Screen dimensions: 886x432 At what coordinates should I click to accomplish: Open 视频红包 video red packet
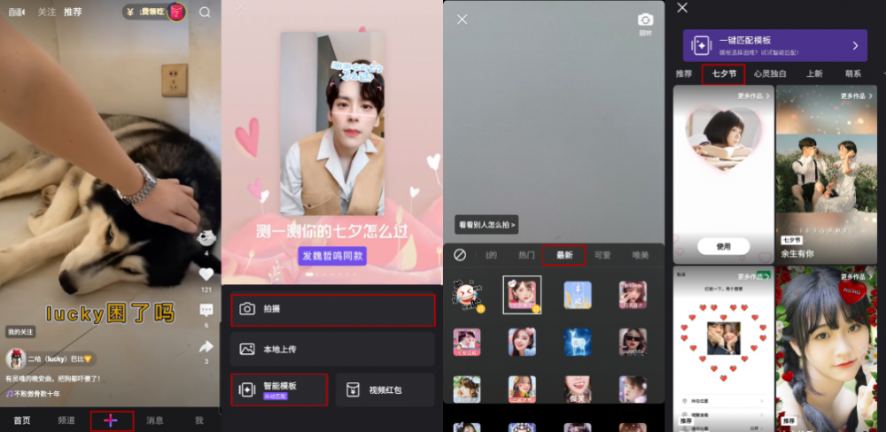(x=385, y=390)
